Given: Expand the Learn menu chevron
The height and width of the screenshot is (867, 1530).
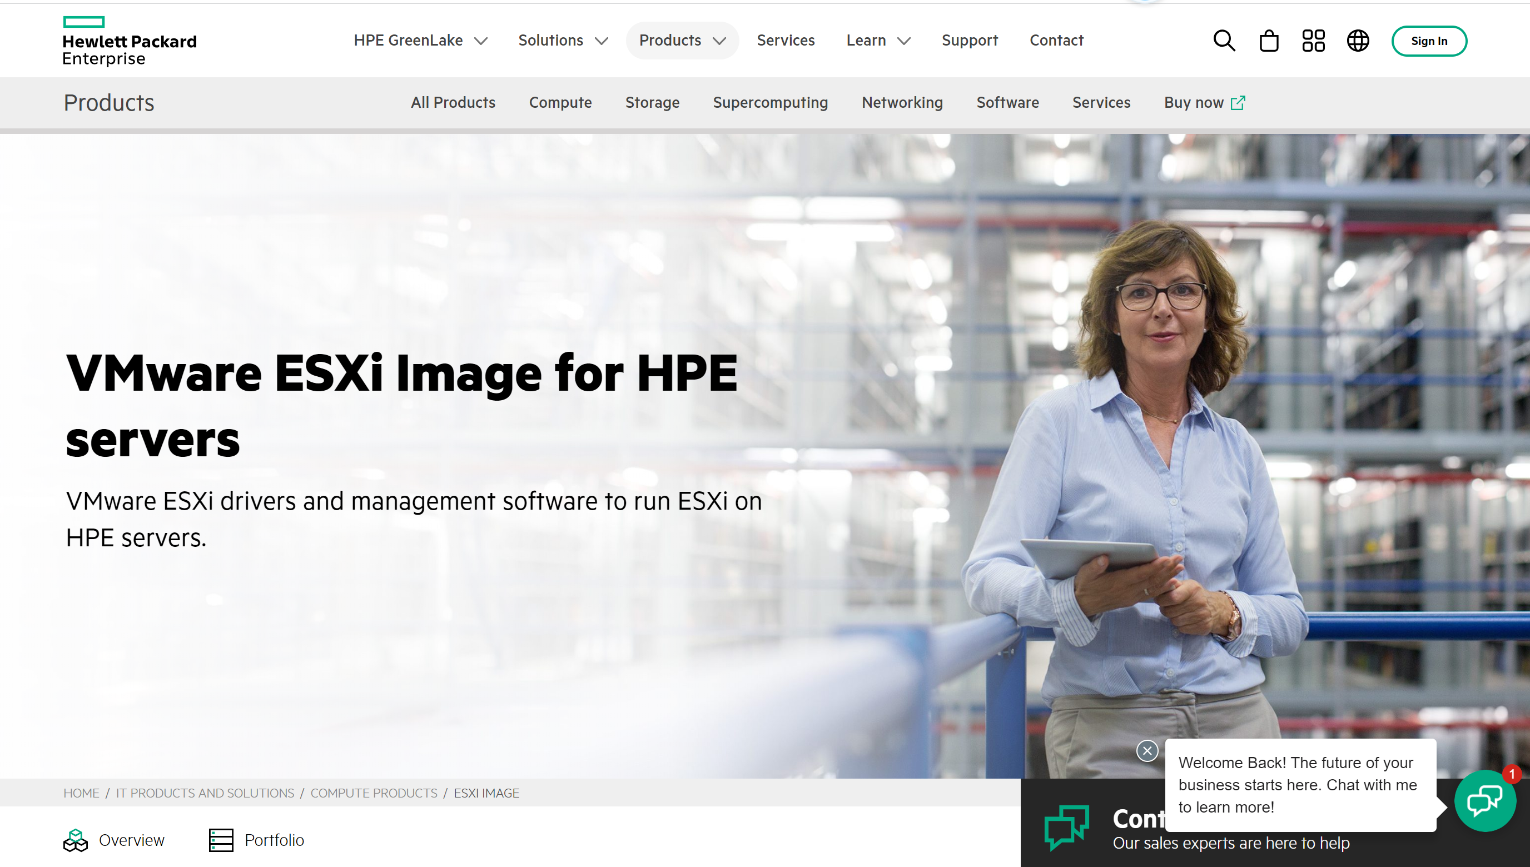Looking at the screenshot, I should coord(904,41).
